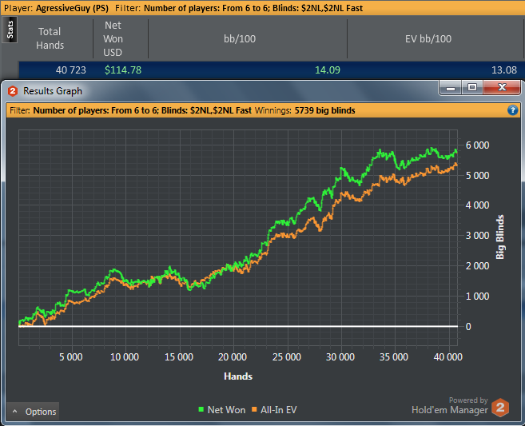Maximize the Results Graph window
The width and height of the screenshot is (525, 426).
click(x=472, y=87)
